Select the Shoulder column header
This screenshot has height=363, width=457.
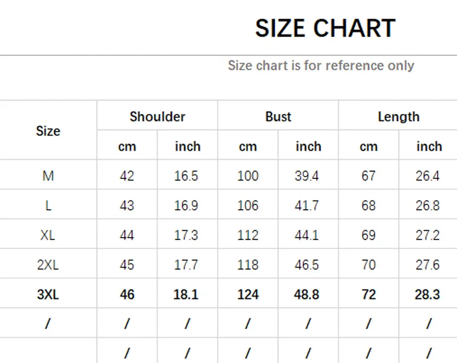tap(158, 117)
